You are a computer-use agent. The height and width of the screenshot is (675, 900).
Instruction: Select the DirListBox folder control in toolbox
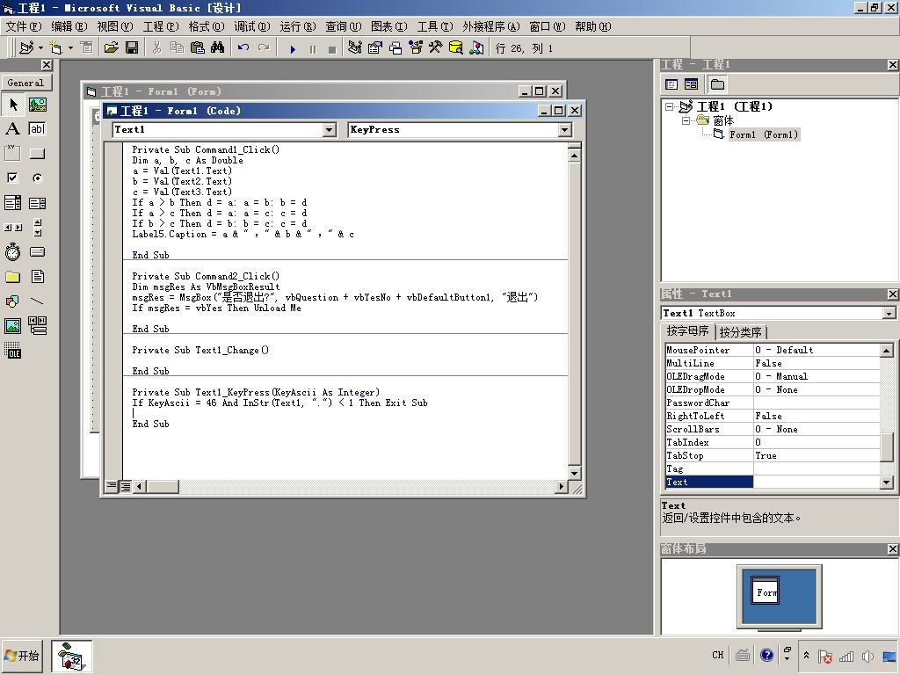point(12,277)
